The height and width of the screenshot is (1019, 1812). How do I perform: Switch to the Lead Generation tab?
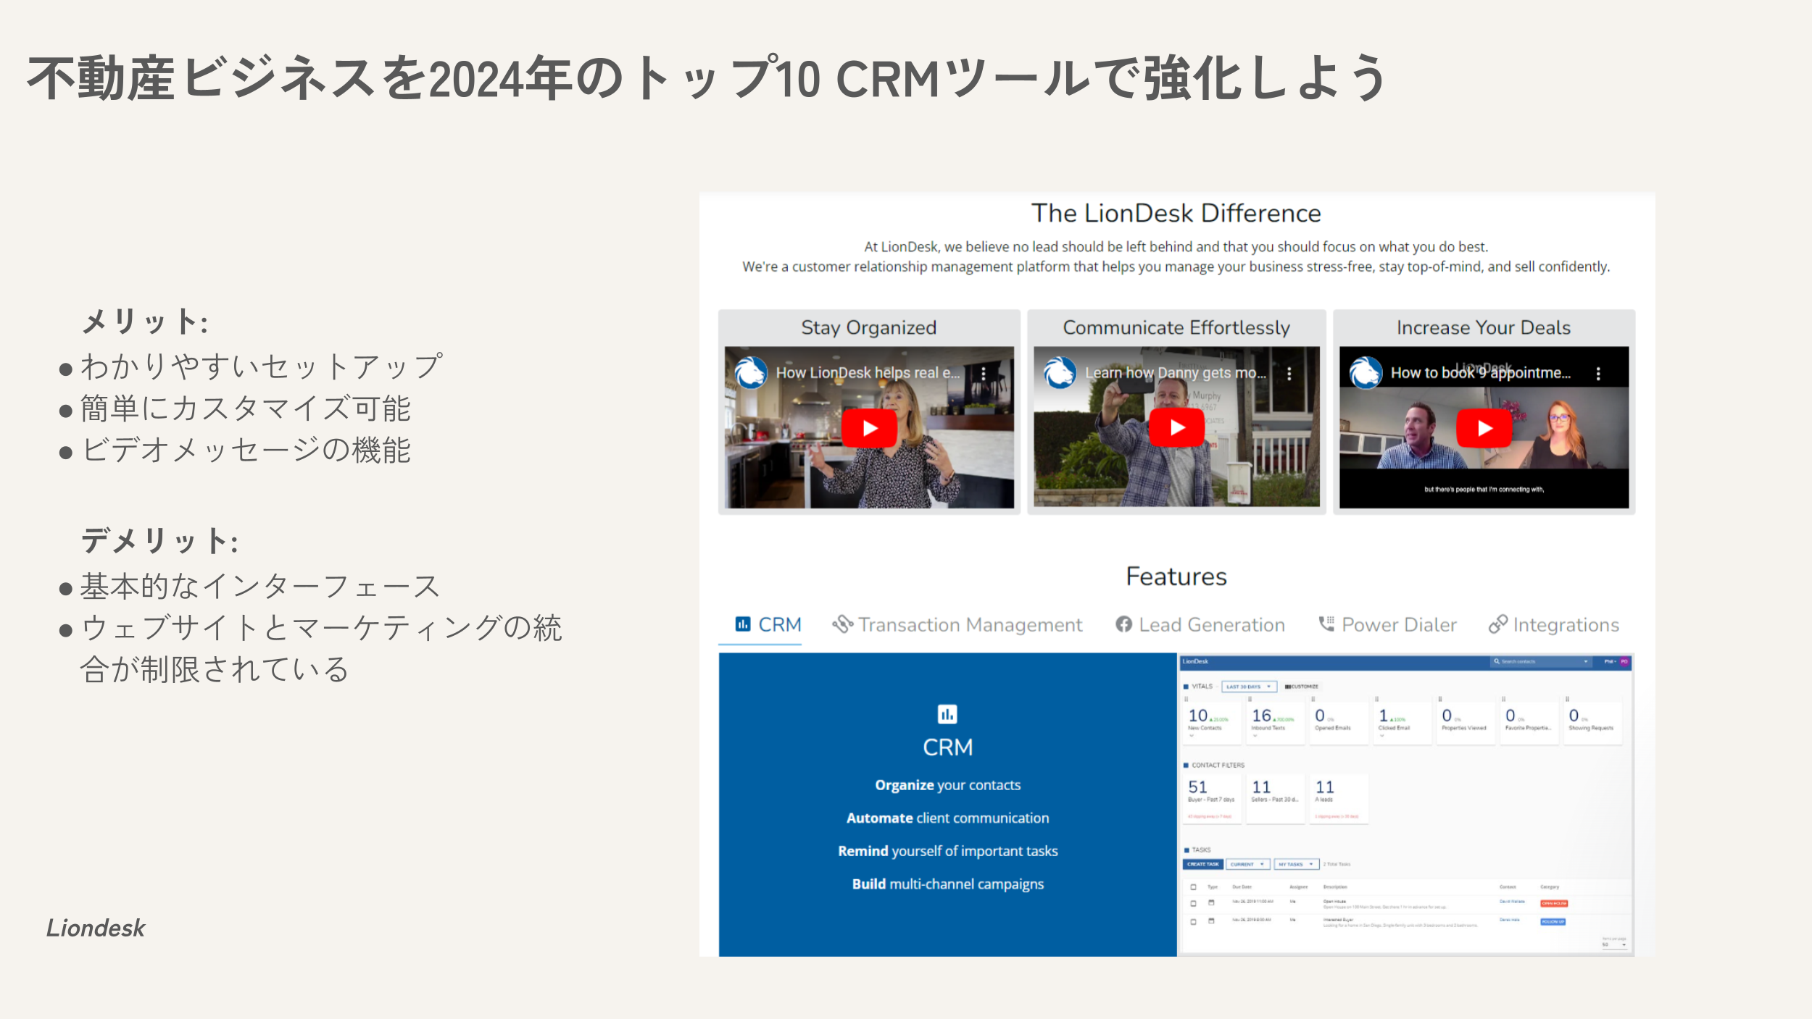pos(1200,624)
